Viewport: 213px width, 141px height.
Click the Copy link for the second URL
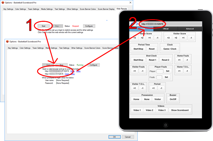click(72, 74)
